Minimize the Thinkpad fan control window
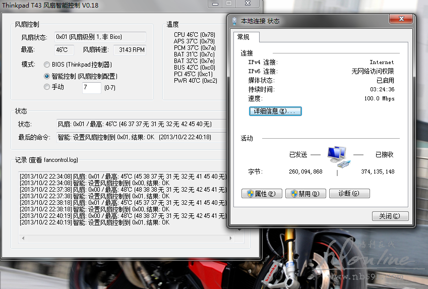Viewport: 428px width, 289px height. pos(216,3)
